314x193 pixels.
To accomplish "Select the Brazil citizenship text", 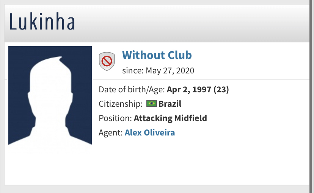I will 170,104.
